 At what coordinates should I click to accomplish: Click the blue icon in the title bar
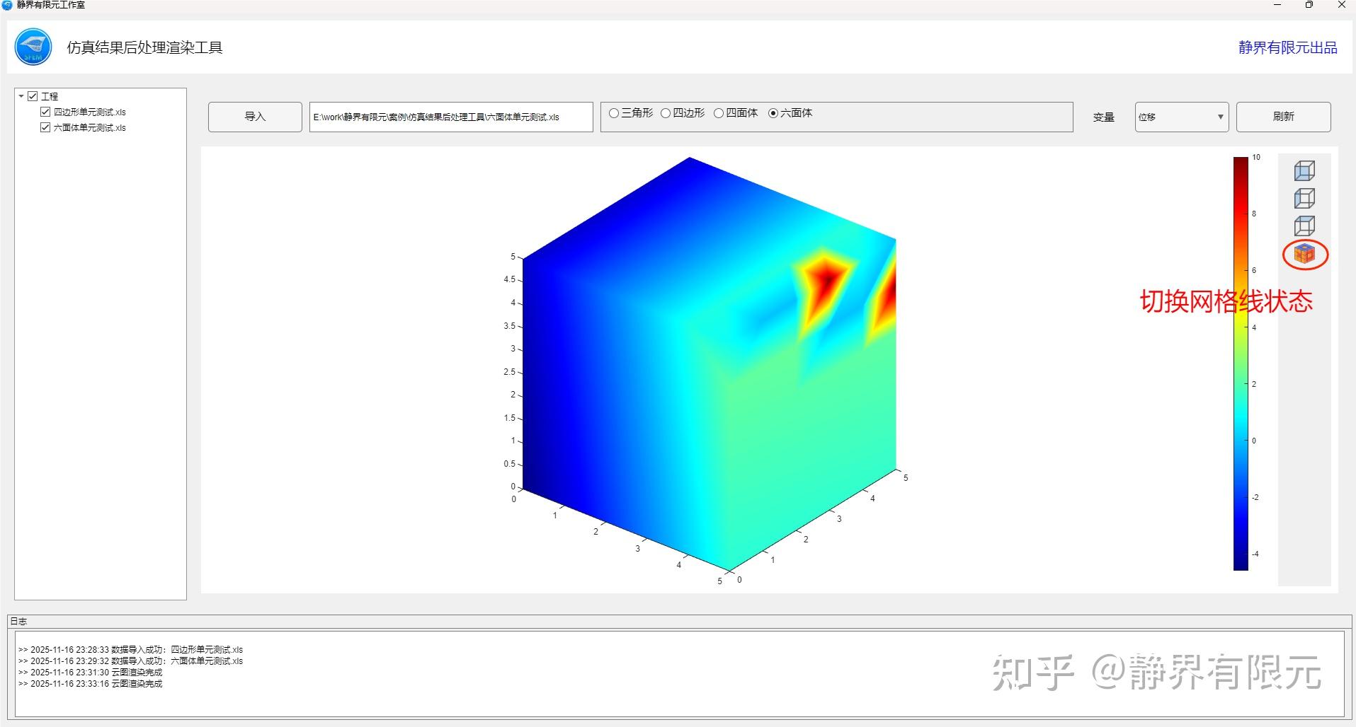(7, 5)
